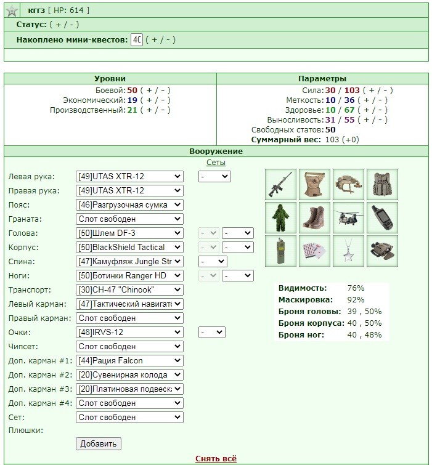Click the Снять всё link
The height and width of the screenshot is (465, 432).
point(216,458)
